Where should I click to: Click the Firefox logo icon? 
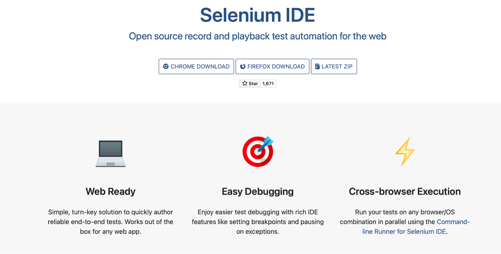(242, 66)
